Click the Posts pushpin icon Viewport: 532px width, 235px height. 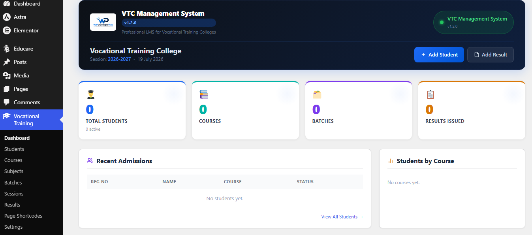[6, 62]
